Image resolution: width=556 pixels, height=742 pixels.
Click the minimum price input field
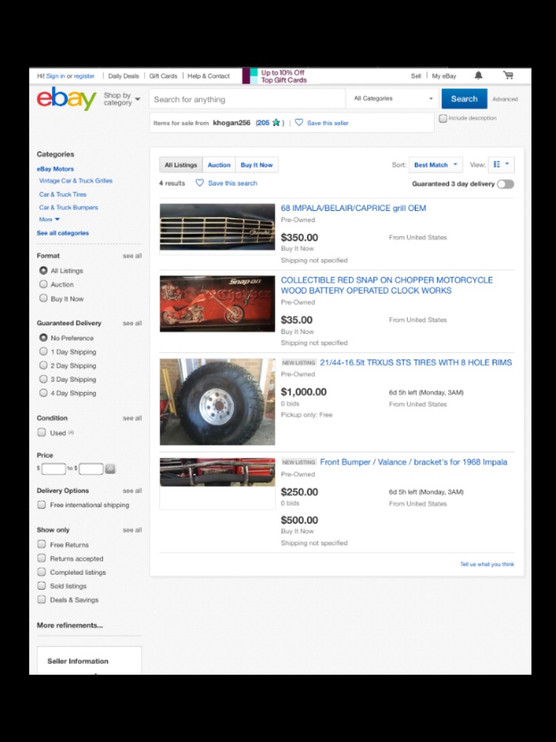[x=54, y=469]
